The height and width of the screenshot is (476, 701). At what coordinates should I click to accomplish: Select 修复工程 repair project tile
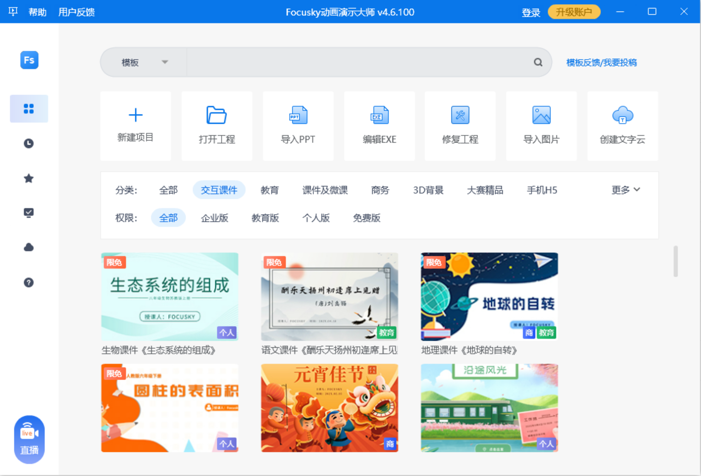(x=460, y=126)
